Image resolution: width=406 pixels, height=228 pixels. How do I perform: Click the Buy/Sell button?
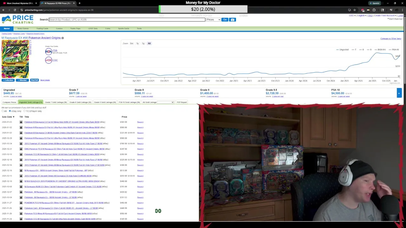coord(35,80)
